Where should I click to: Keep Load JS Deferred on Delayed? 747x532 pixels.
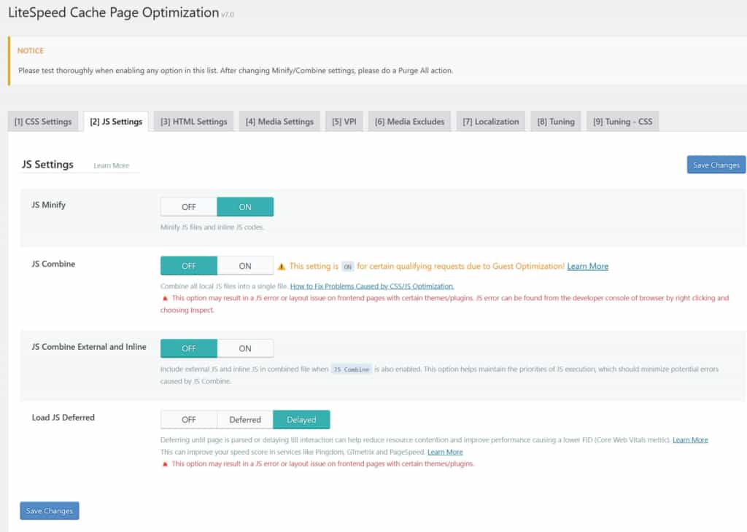(x=301, y=419)
